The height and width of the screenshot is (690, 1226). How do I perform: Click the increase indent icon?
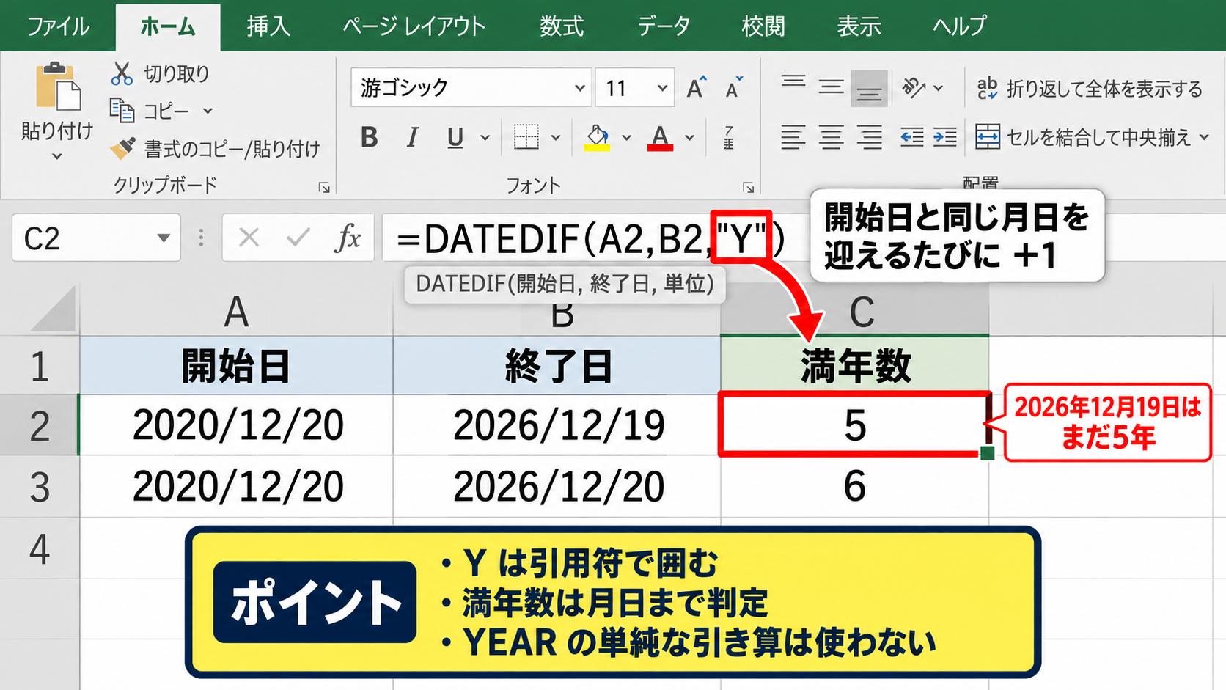point(945,137)
